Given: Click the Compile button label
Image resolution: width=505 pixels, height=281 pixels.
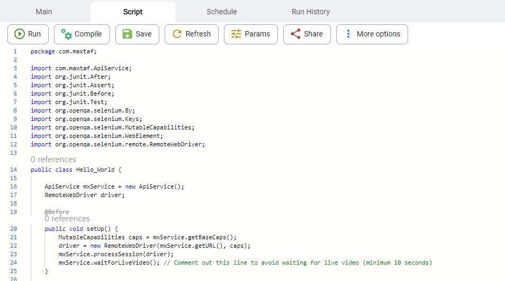Looking at the screenshot, I should click(x=88, y=34).
